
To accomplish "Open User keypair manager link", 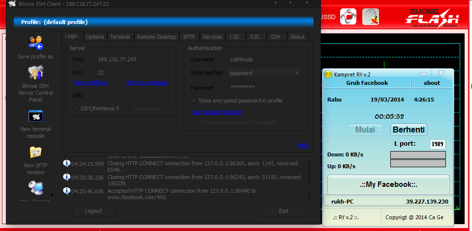I will tap(217, 112).
